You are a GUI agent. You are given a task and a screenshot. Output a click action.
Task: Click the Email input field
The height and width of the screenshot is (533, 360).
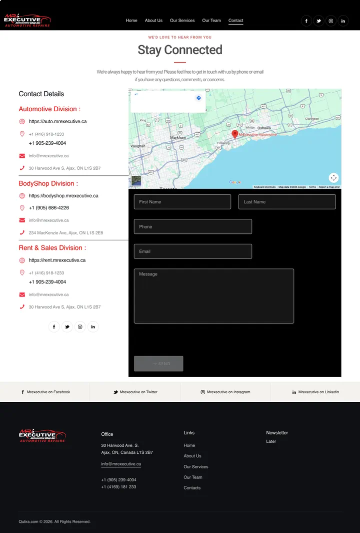(x=193, y=251)
